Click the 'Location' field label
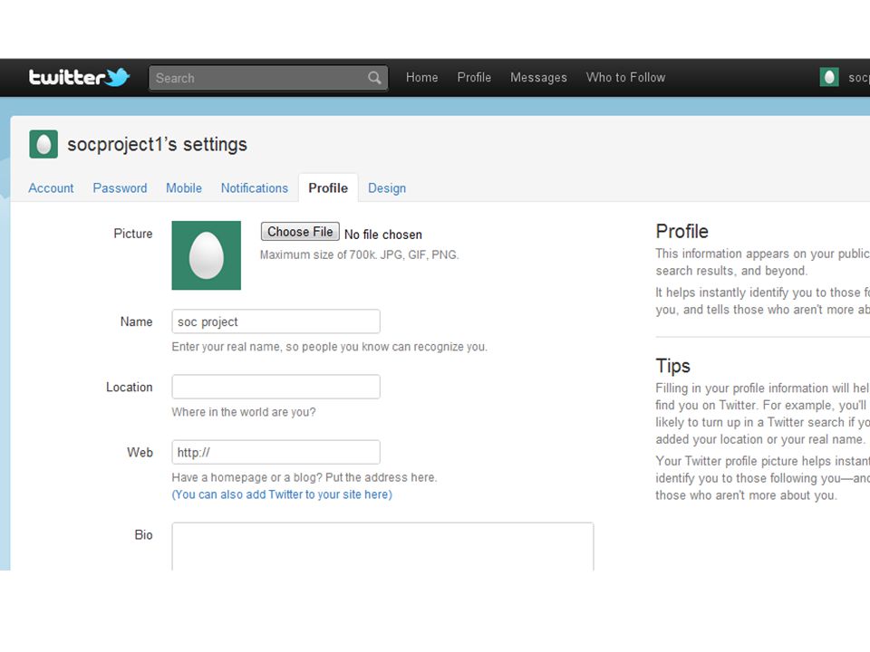Screen dimensions: 870x652 point(130,387)
